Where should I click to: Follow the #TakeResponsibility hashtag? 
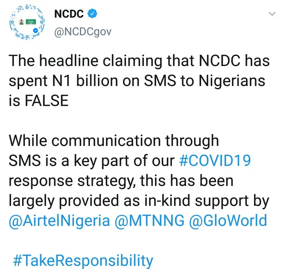[83, 261]
